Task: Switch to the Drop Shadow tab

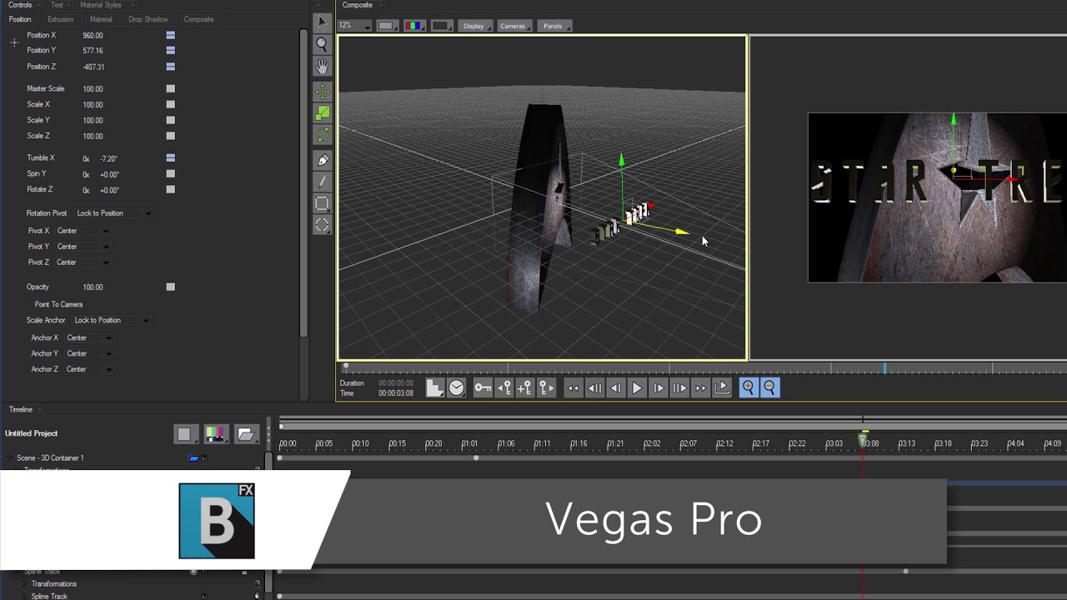Action: tap(148, 19)
